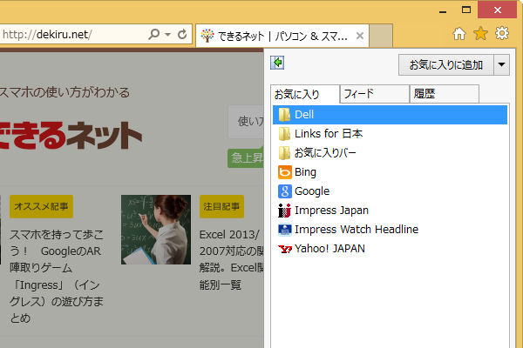Expand the お気に入りに追加 dropdown arrow
Screen dimensions: 523x348
(x=502, y=65)
